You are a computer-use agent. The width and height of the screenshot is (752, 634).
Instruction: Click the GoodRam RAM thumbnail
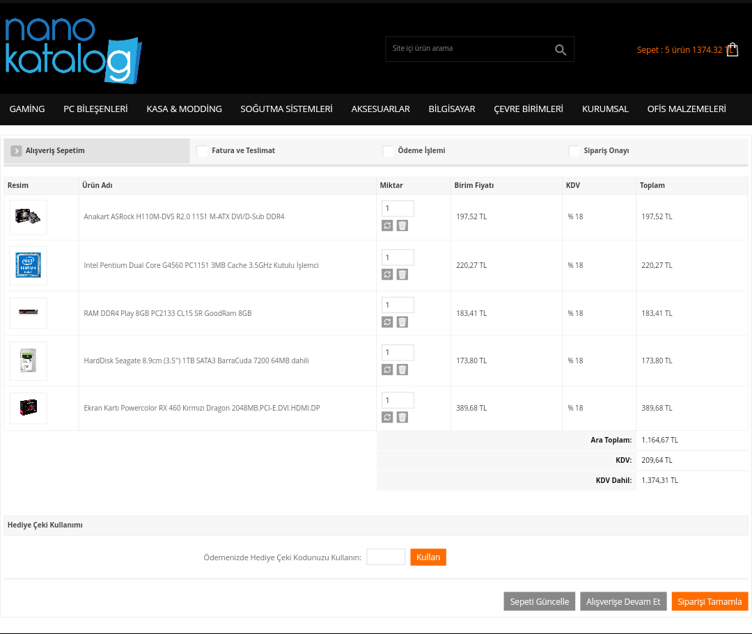(x=29, y=313)
